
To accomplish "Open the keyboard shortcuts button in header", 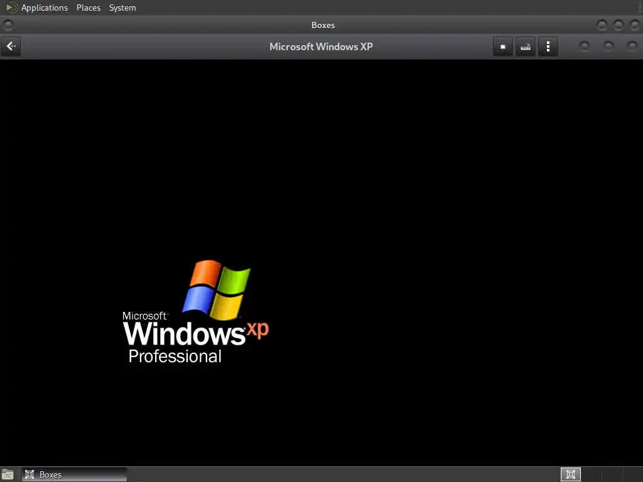I will click(x=526, y=46).
